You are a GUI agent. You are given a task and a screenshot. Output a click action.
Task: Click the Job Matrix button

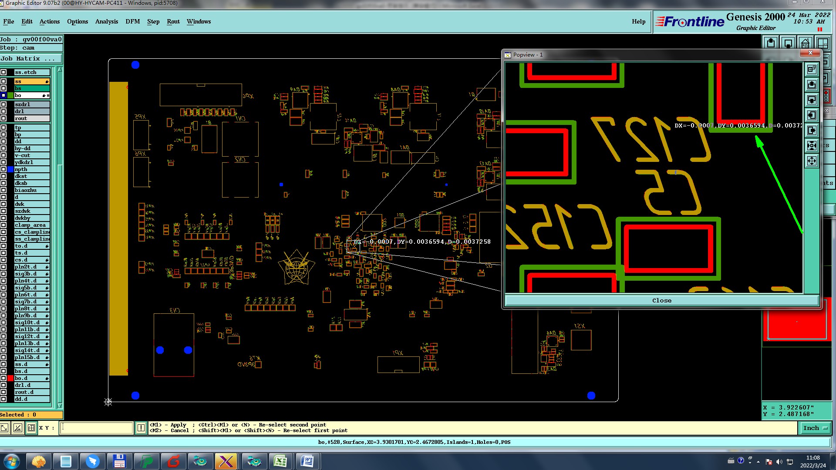coord(30,58)
